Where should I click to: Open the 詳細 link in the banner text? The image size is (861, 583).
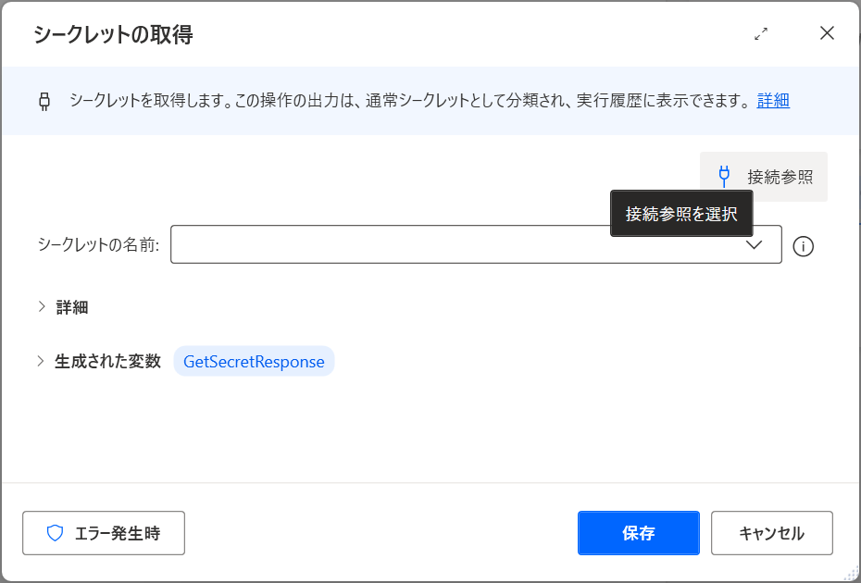[x=775, y=100]
